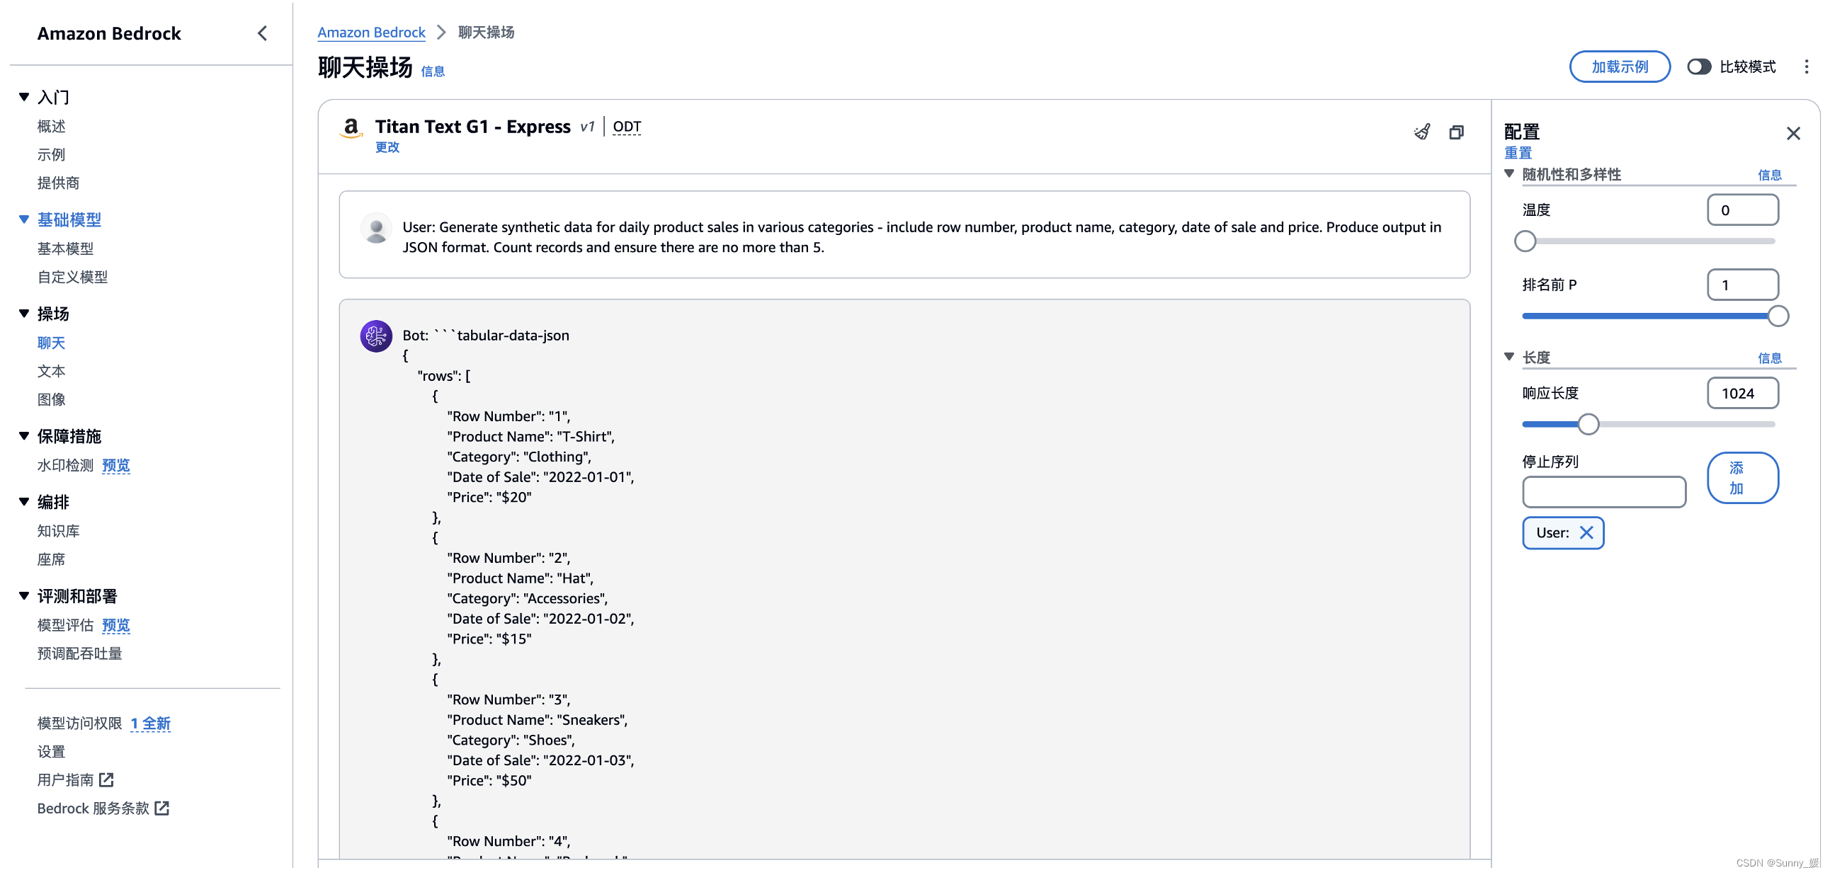This screenshot has height=875, width=1830.
Task: Open 用户指南 external link icon
Action: [106, 780]
